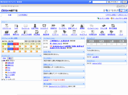The height and width of the screenshot is (95, 128).
Task: Click the 退社 time card button
Action: coord(121,41)
